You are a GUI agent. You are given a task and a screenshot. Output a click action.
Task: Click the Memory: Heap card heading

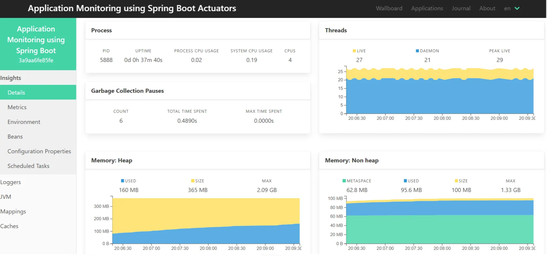point(112,160)
